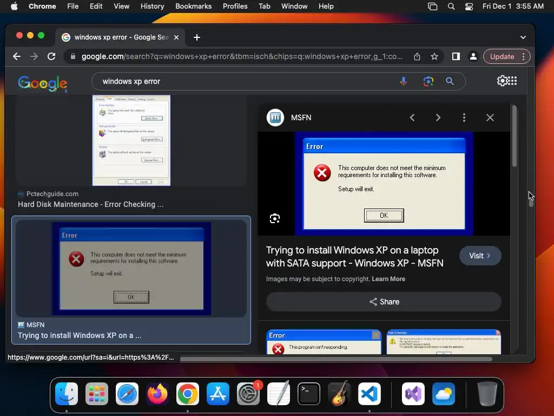Share this page using the address bar icon
Screen dimensions: 554x416
(x=417, y=56)
